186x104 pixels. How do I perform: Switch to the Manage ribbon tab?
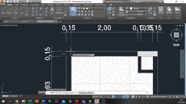tap(50, 5)
